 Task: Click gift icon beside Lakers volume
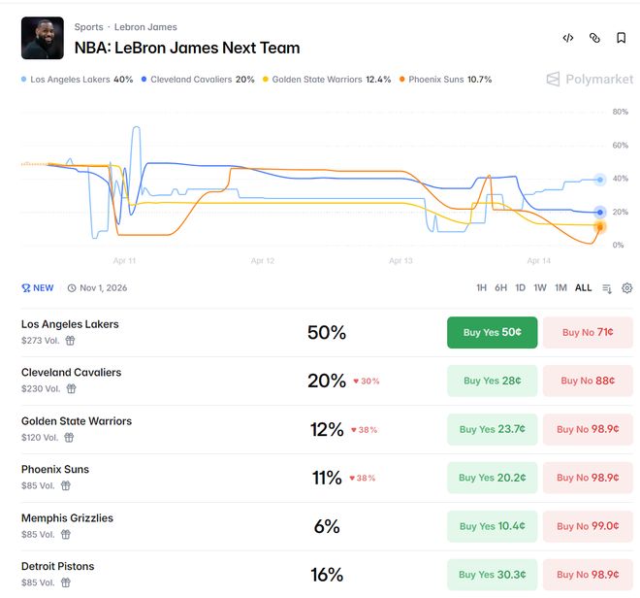[70, 341]
